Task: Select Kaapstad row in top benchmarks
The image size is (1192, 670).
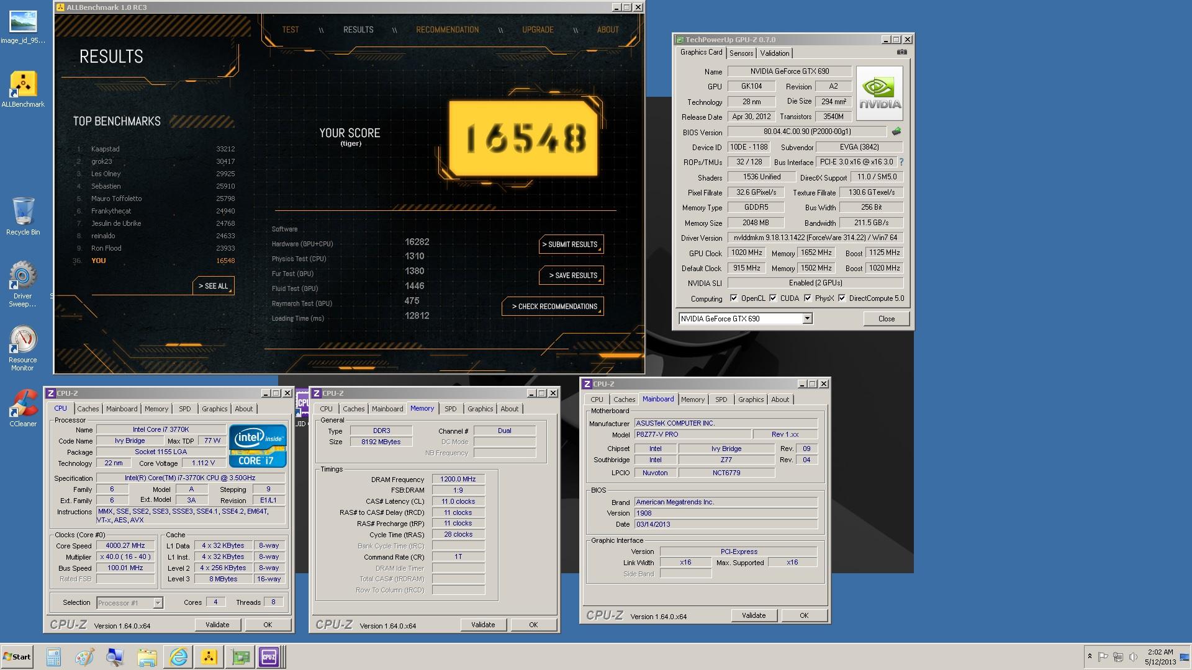Action: pos(154,149)
